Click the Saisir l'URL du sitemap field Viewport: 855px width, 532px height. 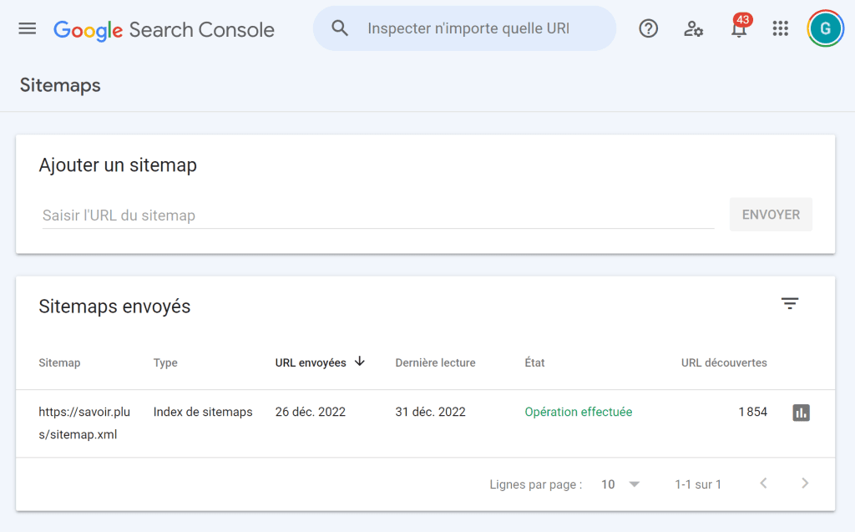tap(377, 215)
